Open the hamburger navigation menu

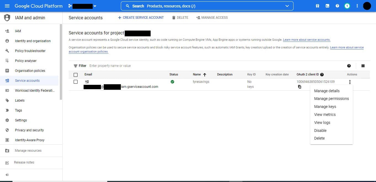pos(7,6)
